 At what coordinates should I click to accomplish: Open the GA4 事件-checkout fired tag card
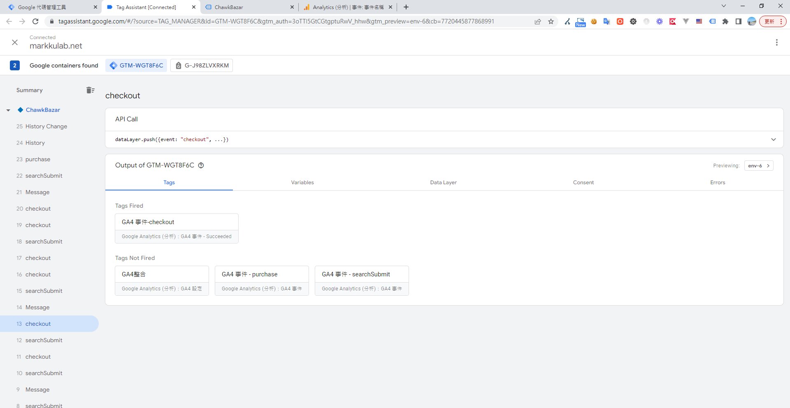click(177, 228)
